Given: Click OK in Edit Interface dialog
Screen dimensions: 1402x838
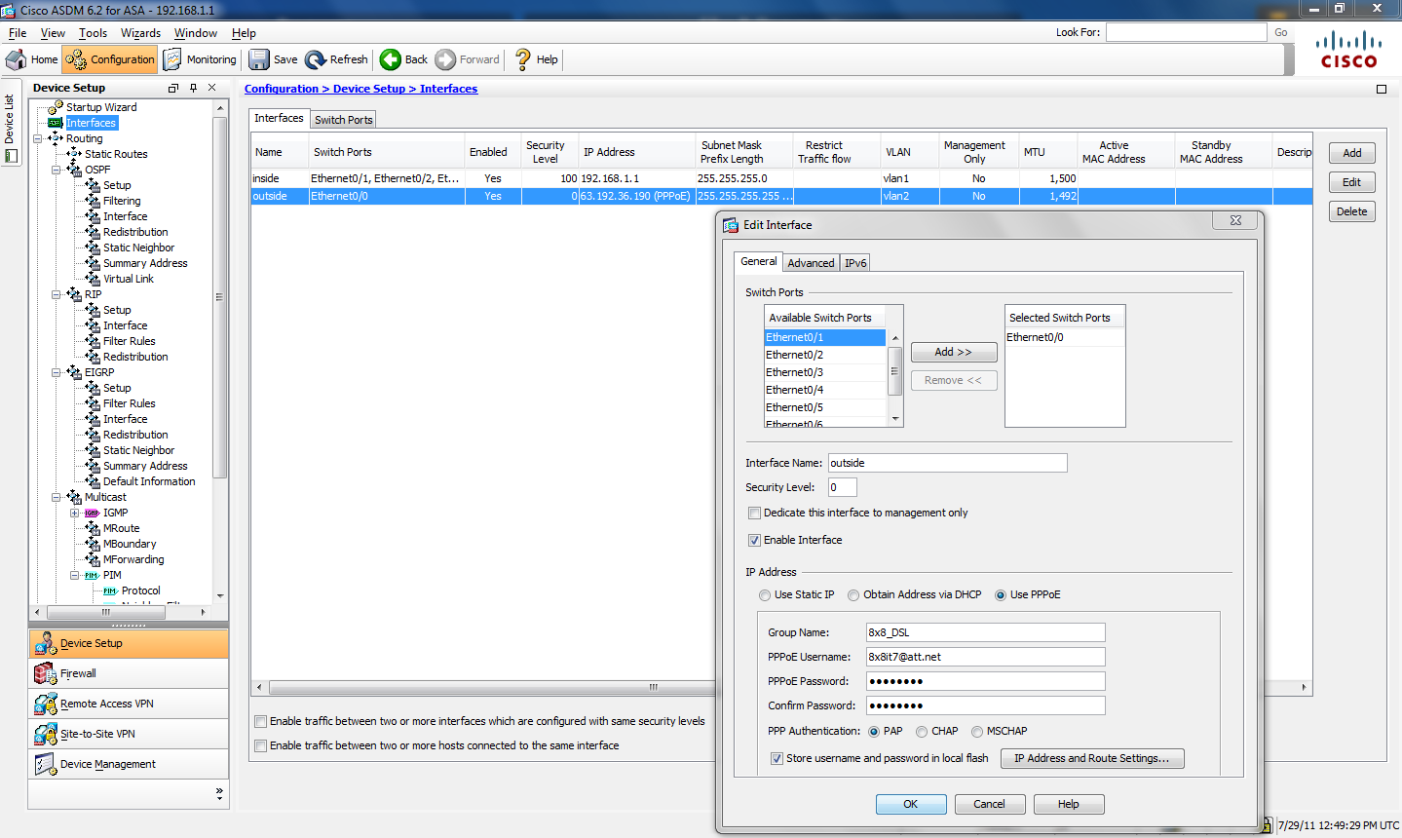Looking at the screenshot, I should point(911,804).
